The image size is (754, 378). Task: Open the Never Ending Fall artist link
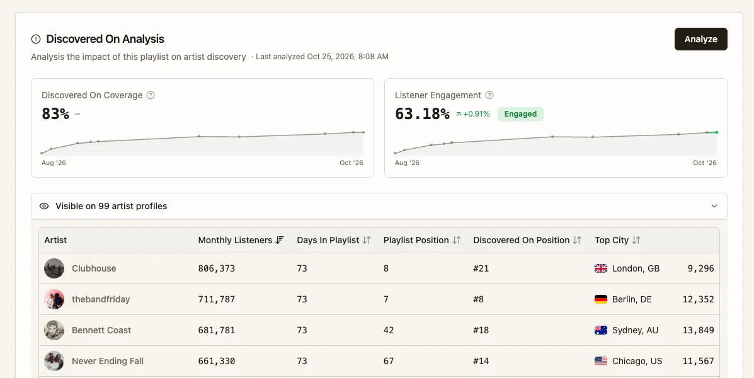108,361
